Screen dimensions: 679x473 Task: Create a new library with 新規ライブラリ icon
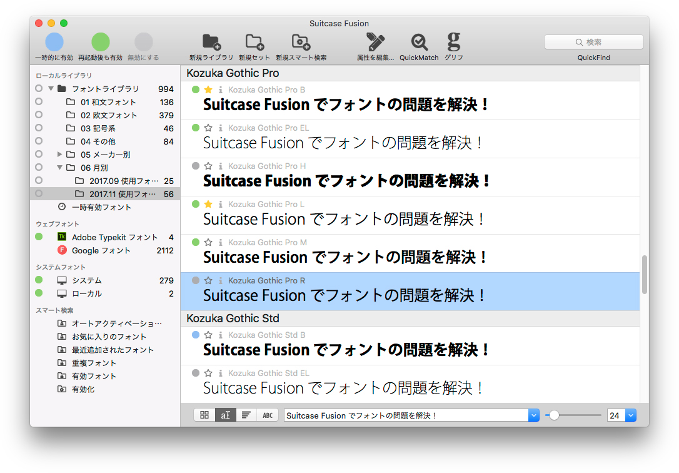click(x=211, y=42)
